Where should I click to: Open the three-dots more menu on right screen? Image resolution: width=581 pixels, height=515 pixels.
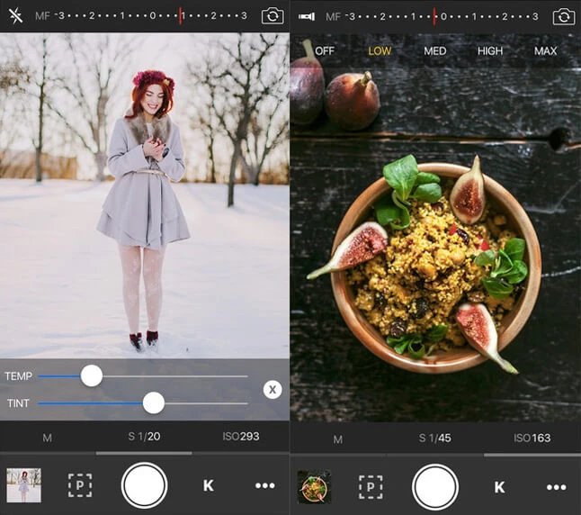pyautogui.click(x=556, y=487)
